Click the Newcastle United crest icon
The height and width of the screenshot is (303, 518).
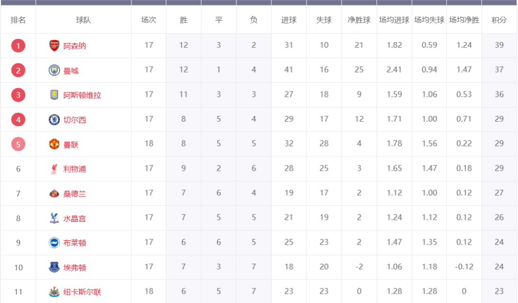pyautogui.click(x=54, y=292)
